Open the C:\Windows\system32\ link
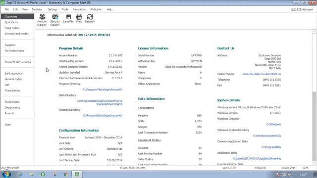 point(267,136)
